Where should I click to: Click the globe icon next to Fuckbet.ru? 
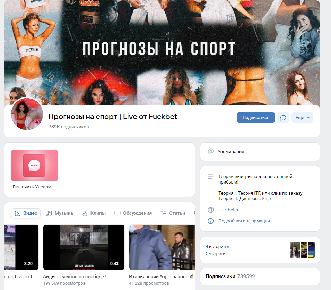coord(210,210)
